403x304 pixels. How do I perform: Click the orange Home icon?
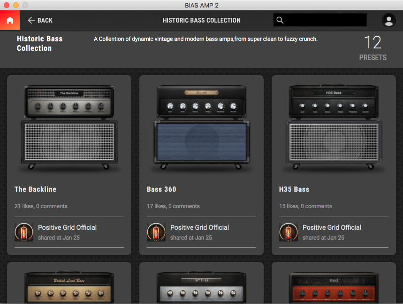click(x=10, y=20)
